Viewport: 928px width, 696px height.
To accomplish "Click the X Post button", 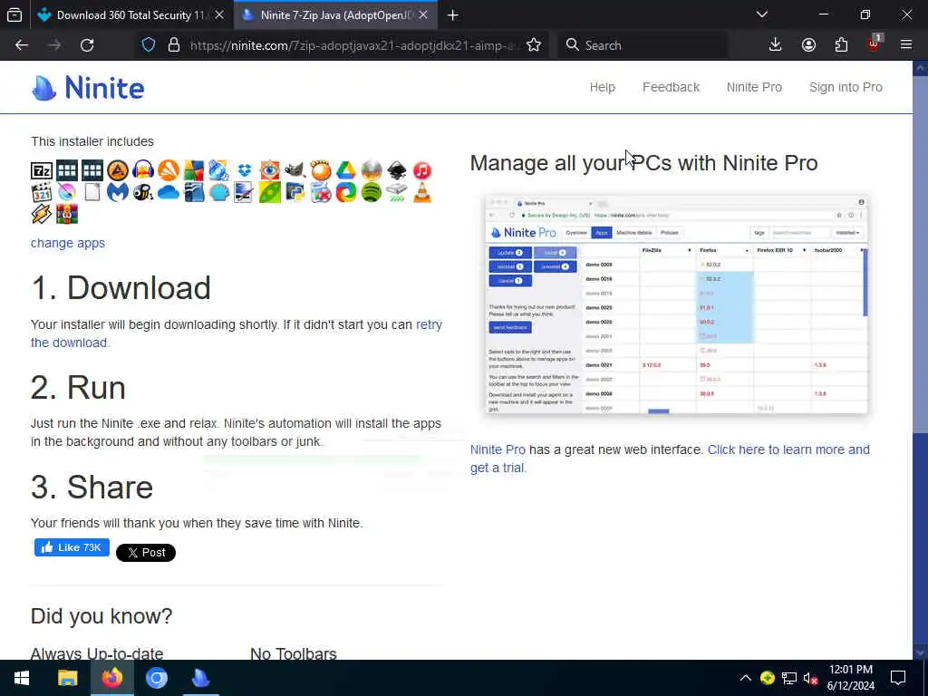I will (146, 553).
